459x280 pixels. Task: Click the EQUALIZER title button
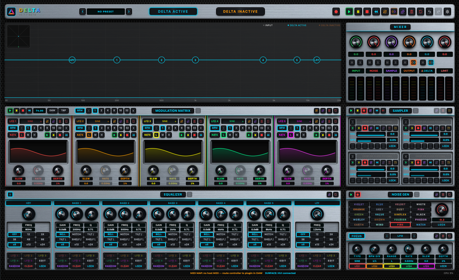click(x=173, y=195)
